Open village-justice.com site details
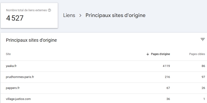Image resolution: width=207 pixels, height=103 pixels. [x=19, y=99]
